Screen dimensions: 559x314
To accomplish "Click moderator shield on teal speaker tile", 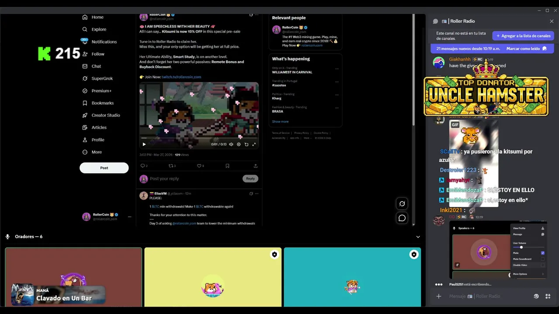I will pyautogui.click(x=414, y=254).
